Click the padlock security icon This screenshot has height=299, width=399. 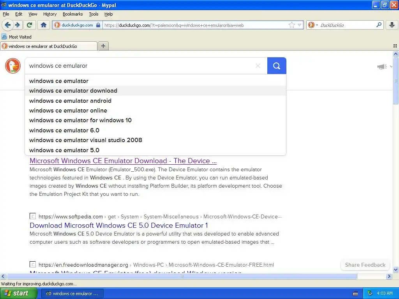click(x=98, y=25)
